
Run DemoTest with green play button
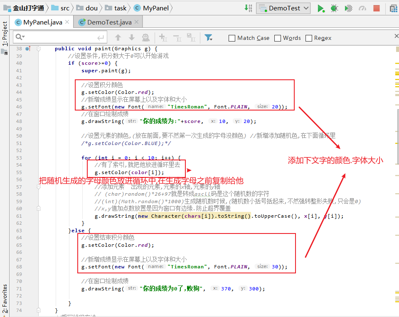[x=320, y=8]
